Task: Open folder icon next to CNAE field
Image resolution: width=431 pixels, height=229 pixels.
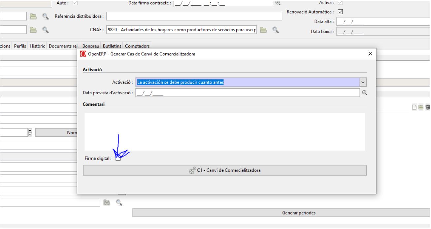Action: [263, 30]
